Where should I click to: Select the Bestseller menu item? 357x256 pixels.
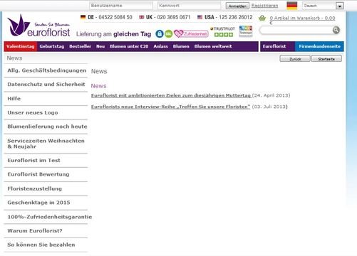tap(80, 46)
